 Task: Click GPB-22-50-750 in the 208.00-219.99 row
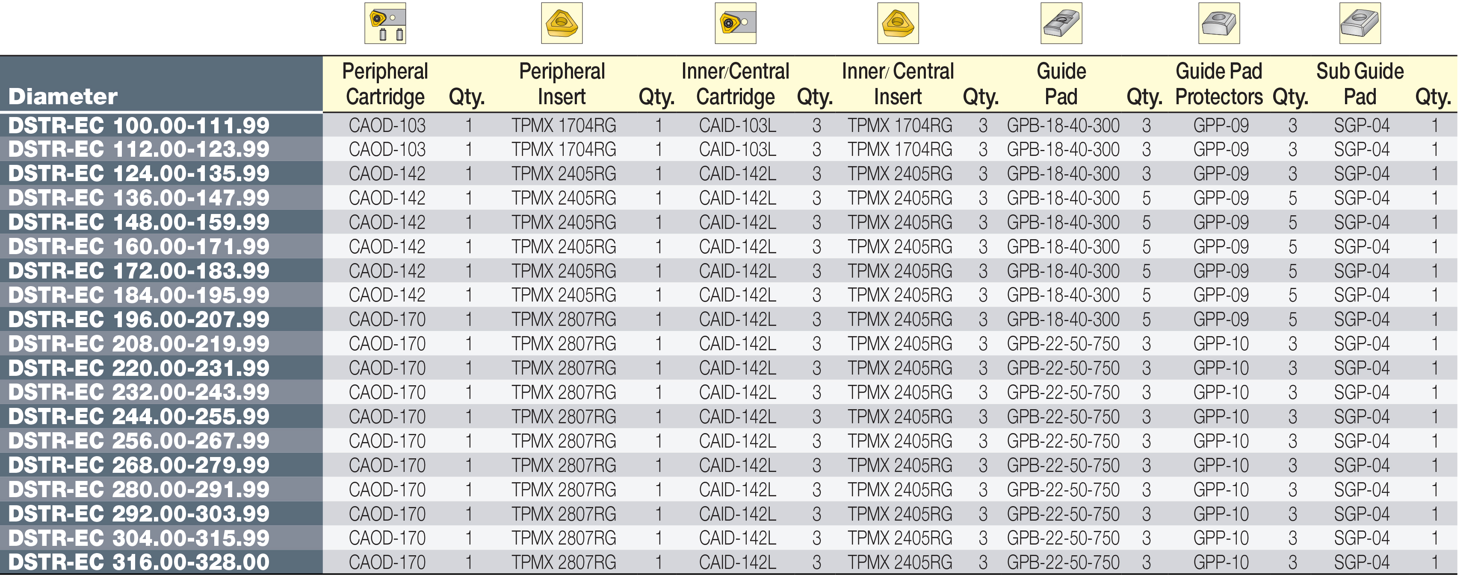click(1063, 344)
